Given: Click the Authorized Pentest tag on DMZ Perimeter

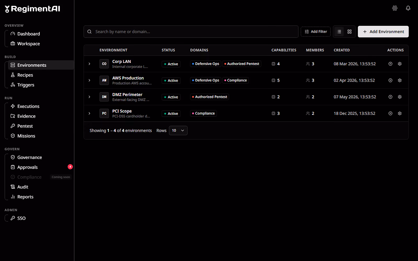Looking at the screenshot, I should [x=210, y=97].
